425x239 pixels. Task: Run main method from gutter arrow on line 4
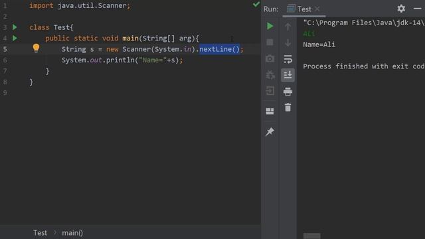point(15,38)
